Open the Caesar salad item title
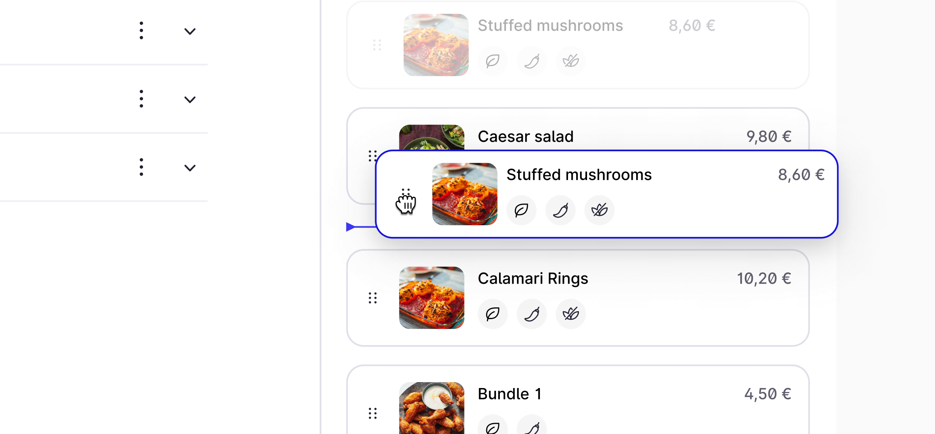935x434 pixels. [526, 137]
